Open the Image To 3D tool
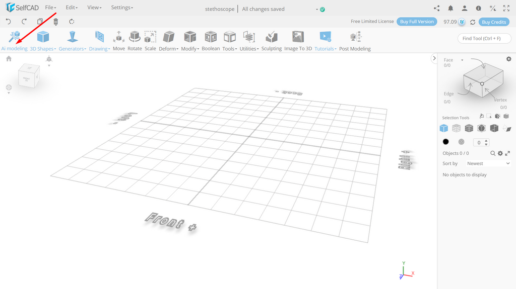 (x=298, y=41)
